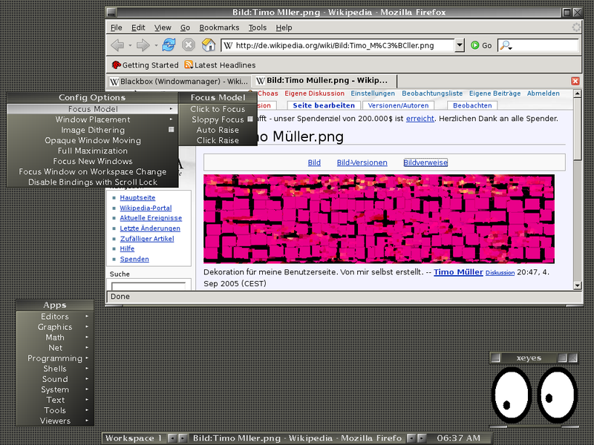Enable the Sloppy Focus checkbox

tap(218, 119)
